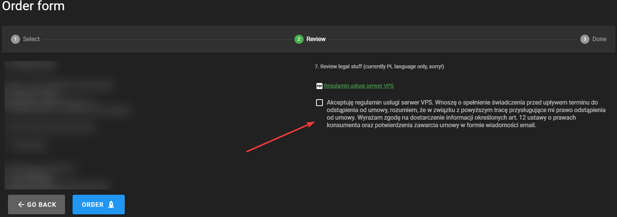The image size is (617, 217).
Task: Click the step 1 number circle
Action: click(16, 39)
